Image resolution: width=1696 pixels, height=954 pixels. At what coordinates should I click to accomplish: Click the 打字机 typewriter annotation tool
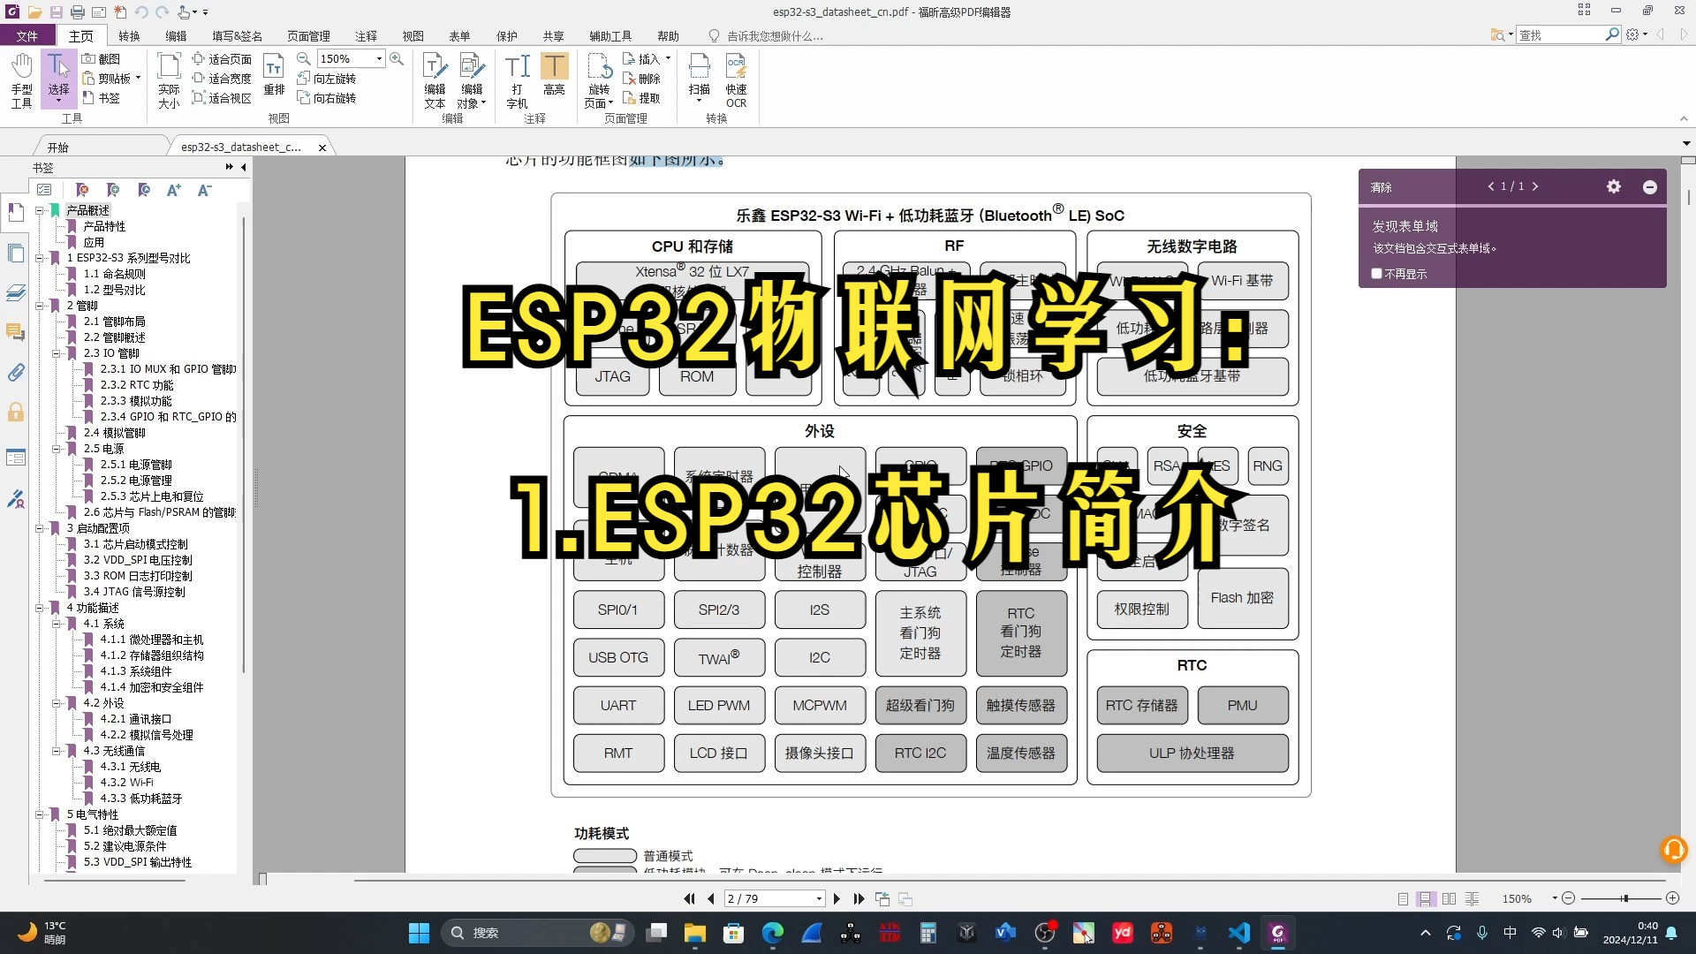coord(516,79)
